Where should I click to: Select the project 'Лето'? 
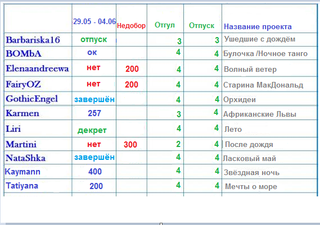point(233,129)
